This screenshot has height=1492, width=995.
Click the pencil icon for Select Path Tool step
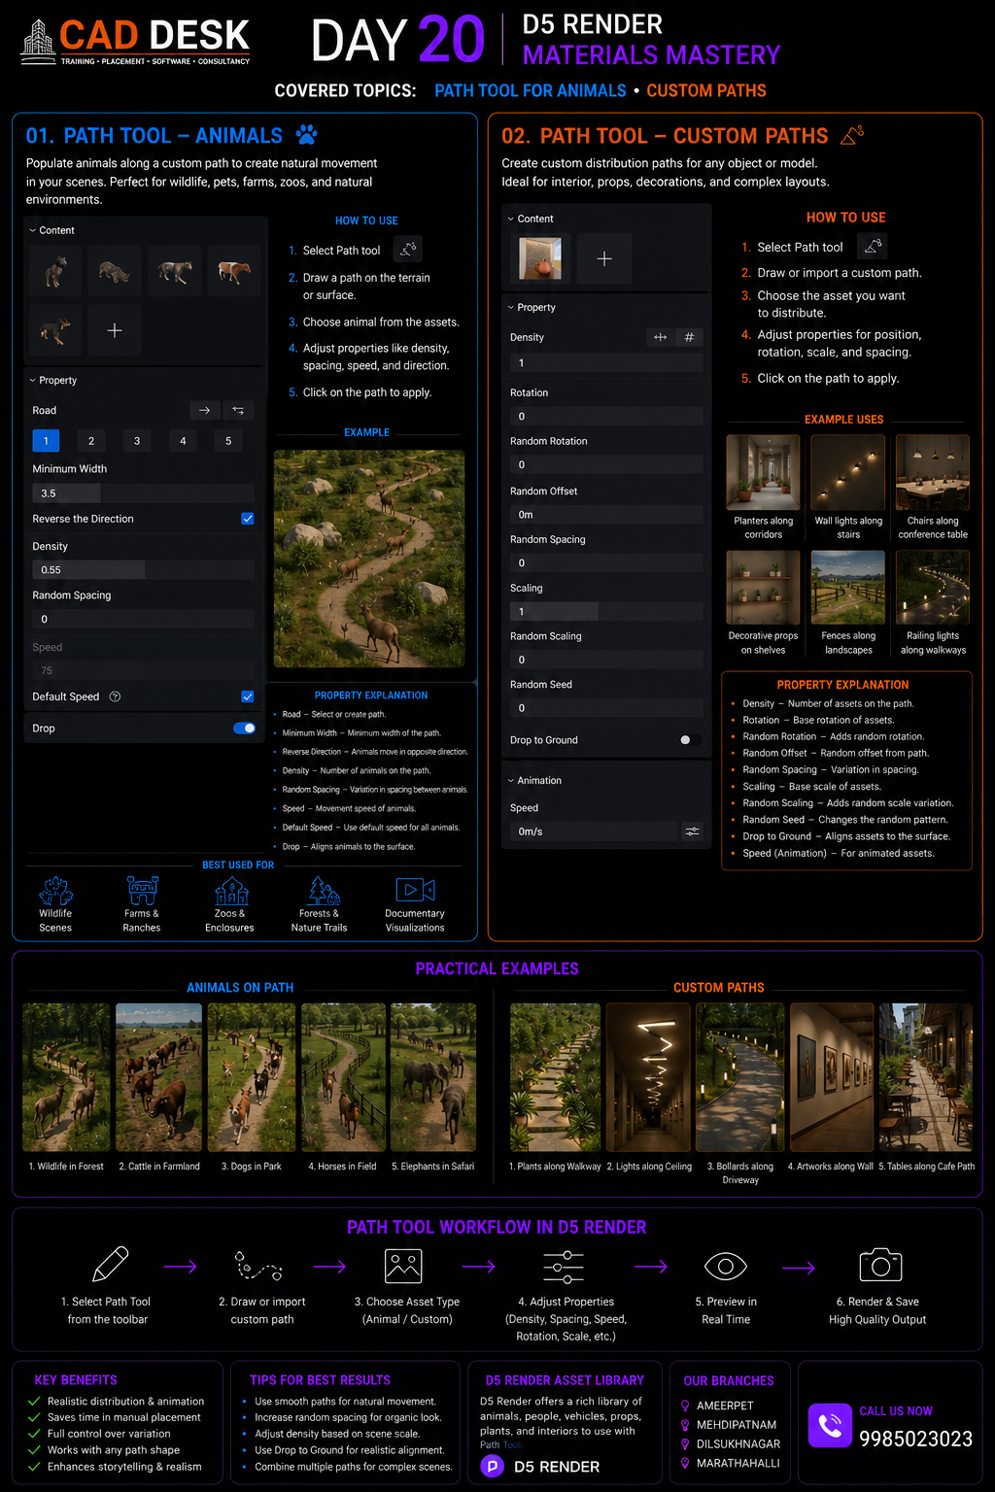[110, 1265]
